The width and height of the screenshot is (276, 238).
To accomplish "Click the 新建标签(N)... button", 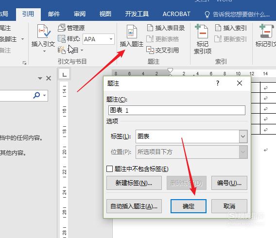I will coord(134,183).
